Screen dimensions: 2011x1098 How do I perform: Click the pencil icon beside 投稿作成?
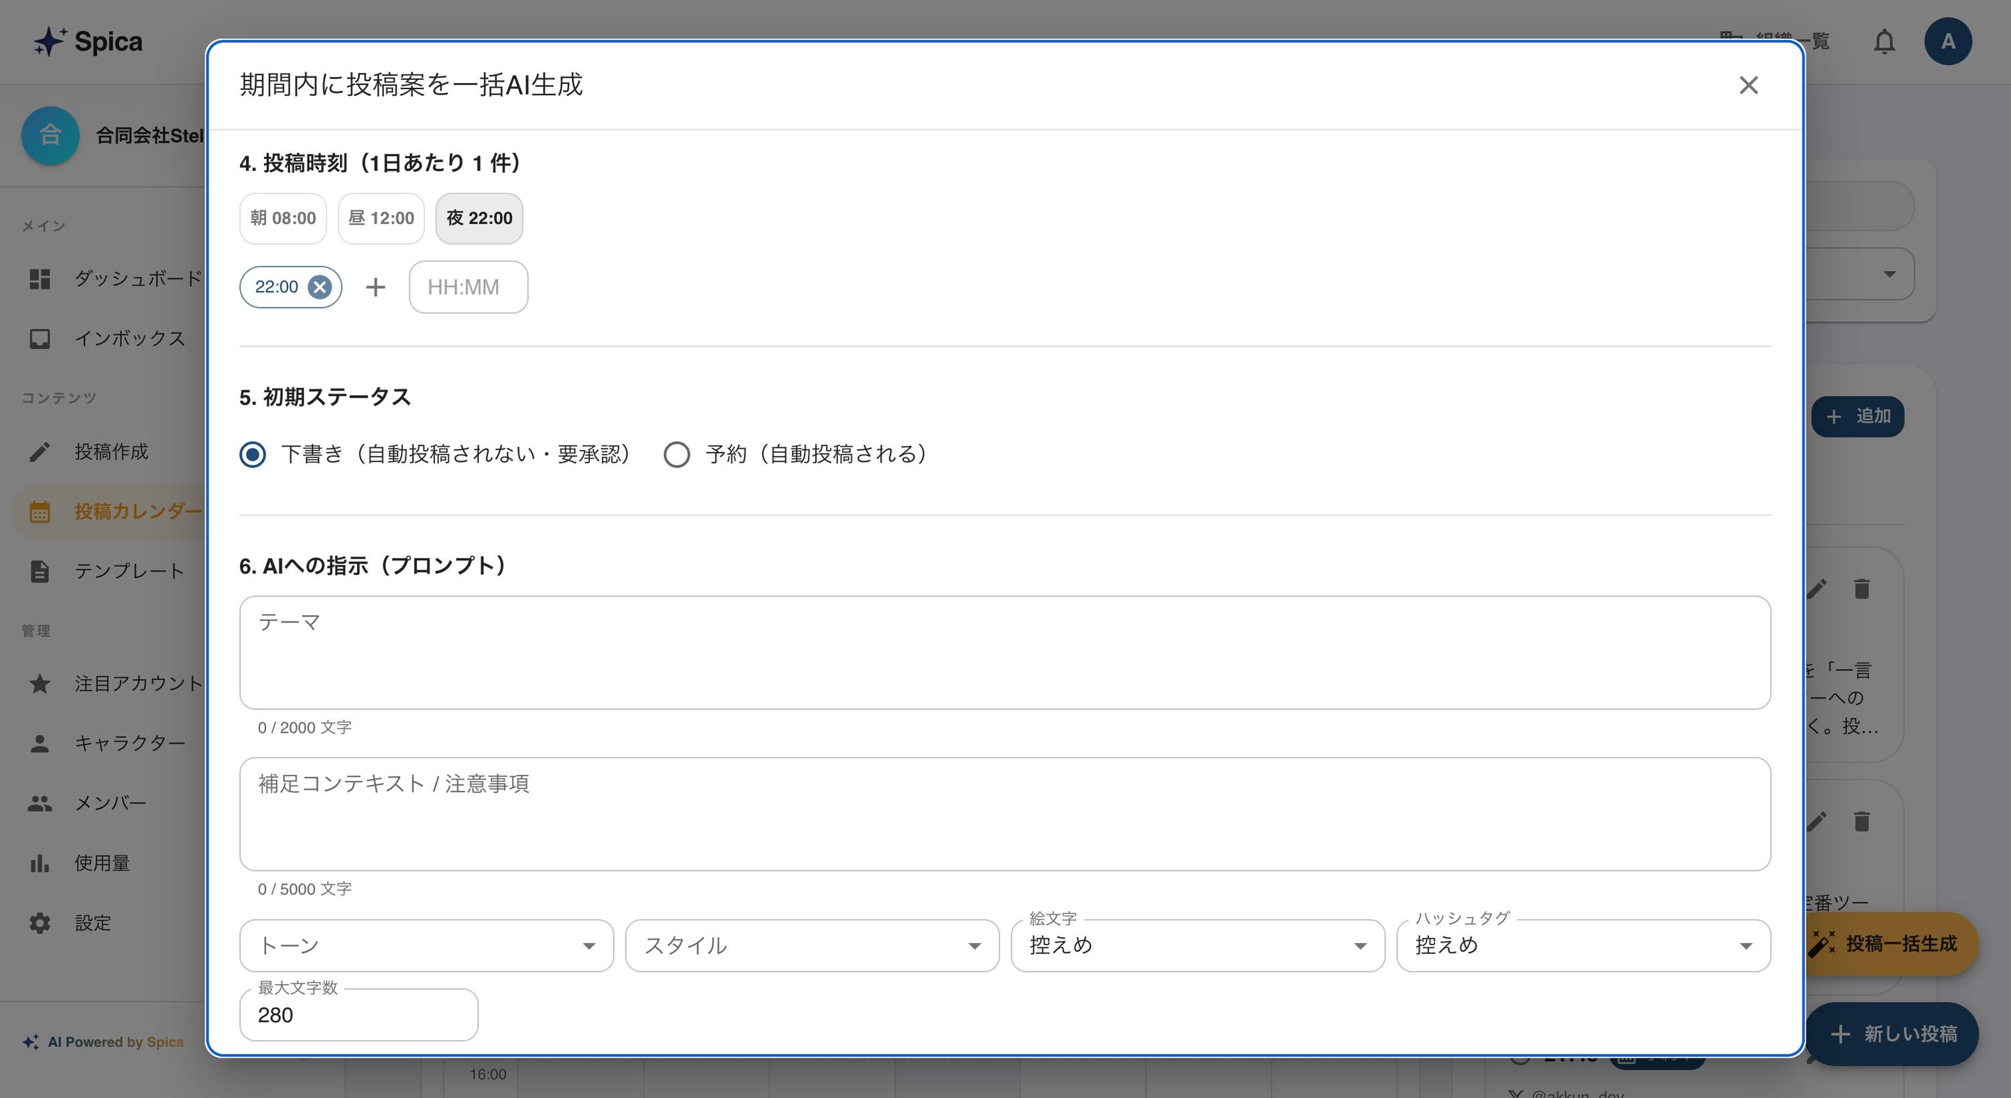[40, 452]
